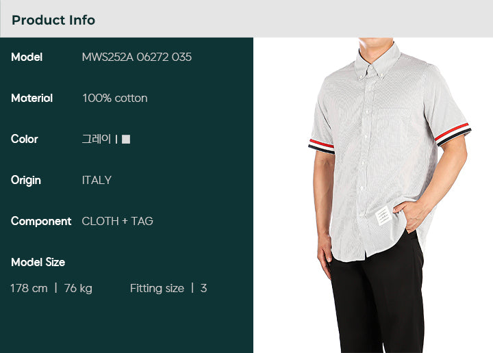The image size is (493, 353).
Task: Click the CLOTH + TAG component text
Action: click(x=117, y=221)
